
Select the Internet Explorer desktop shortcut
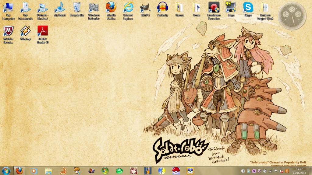tap(128, 11)
